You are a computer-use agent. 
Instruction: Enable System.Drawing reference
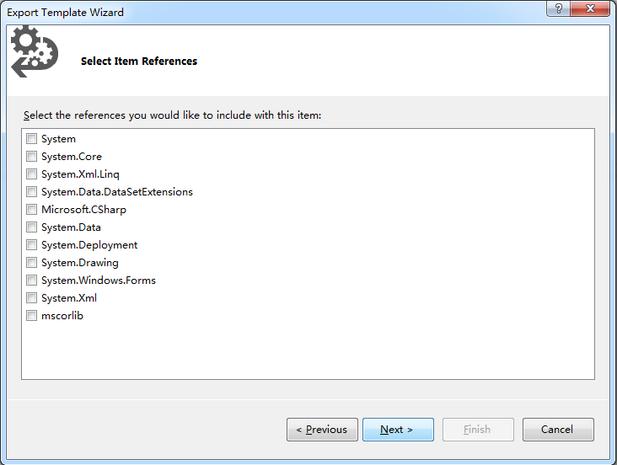coord(31,262)
